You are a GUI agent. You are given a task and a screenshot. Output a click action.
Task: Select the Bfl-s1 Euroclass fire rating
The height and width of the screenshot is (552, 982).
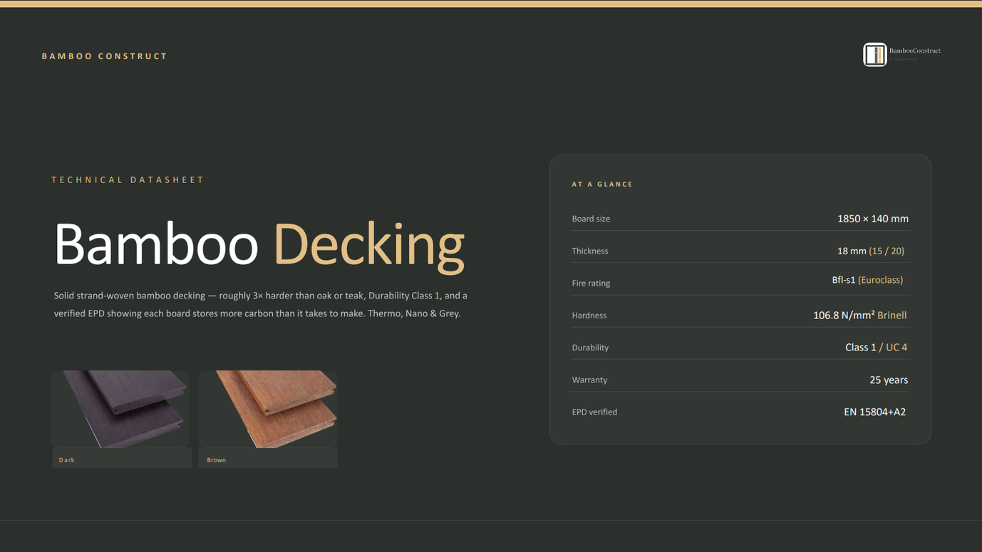click(x=867, y=280)
